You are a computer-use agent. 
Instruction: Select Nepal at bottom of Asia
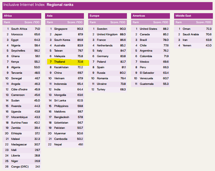click(64, 144)
